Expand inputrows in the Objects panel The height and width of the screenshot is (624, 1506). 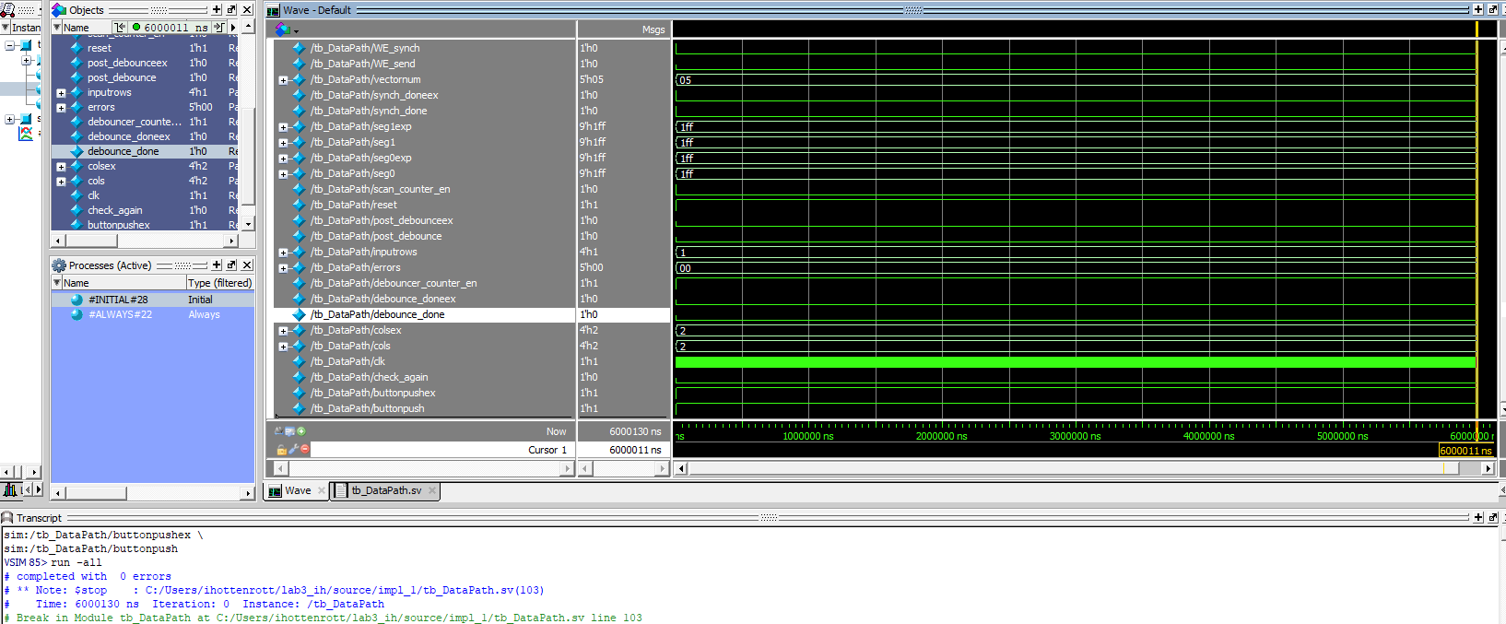61,93
